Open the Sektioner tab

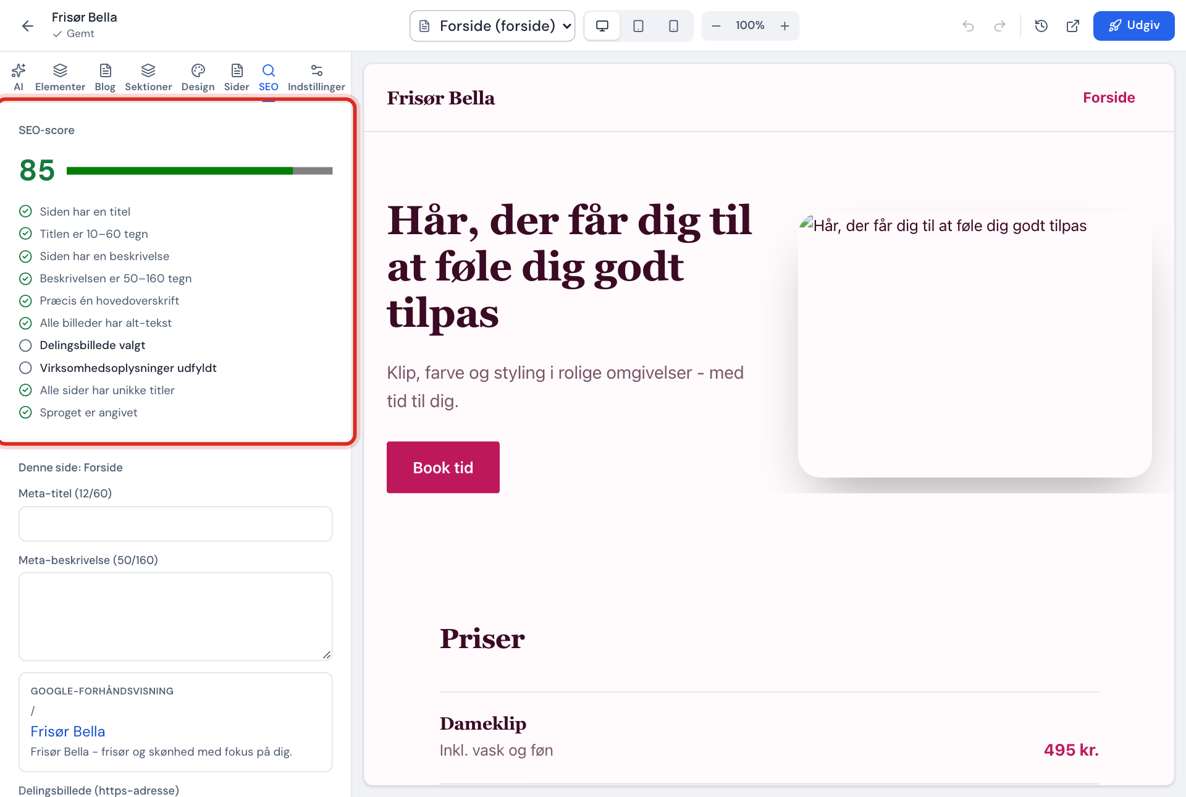click(148, 77)
